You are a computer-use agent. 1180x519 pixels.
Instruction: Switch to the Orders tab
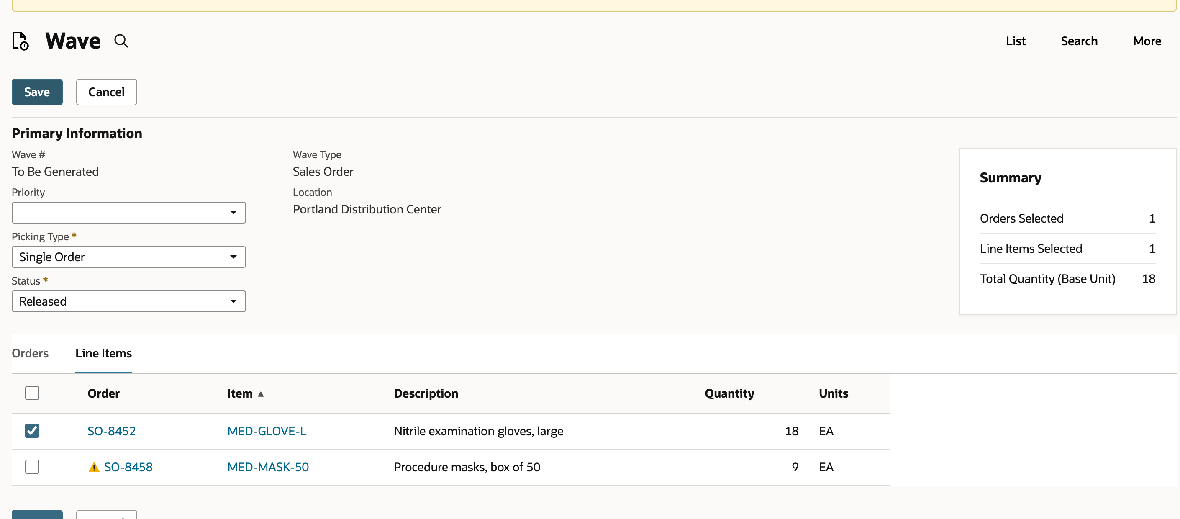point(30,353)
